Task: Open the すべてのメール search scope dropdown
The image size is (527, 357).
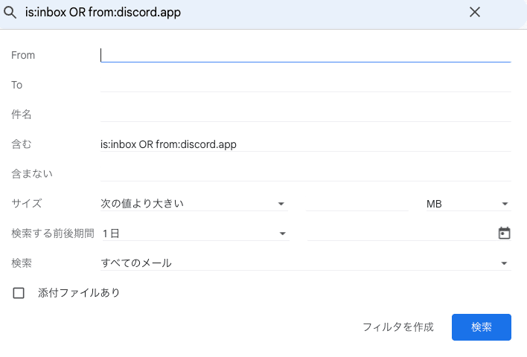Action: [x=306, y=263]
